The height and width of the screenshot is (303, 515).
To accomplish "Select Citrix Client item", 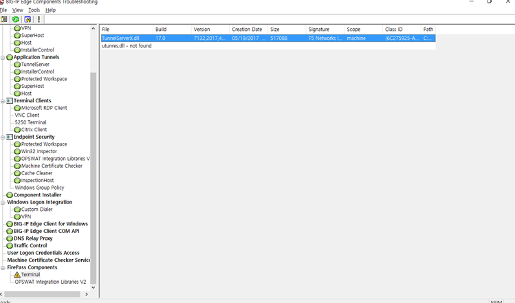I will pos(34,129).
